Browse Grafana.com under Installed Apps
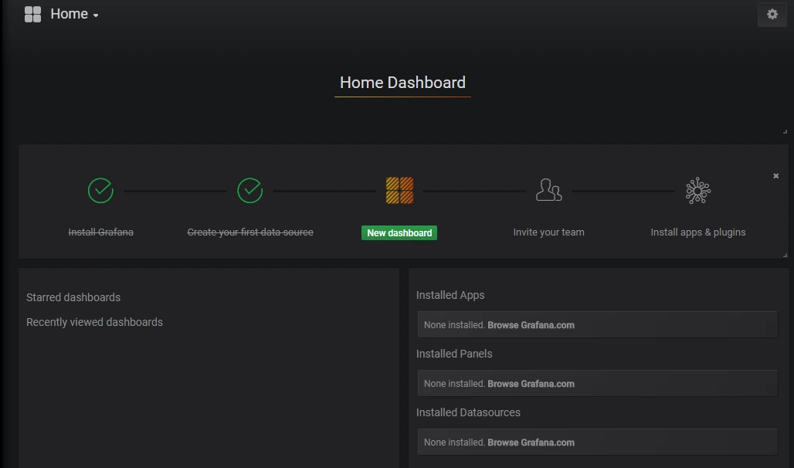Viewport: 794px width, 468px height. point(531,325)
